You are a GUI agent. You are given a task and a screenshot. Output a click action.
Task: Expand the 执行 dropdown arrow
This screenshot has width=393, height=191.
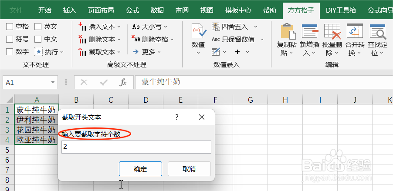[x=62, y=52]
